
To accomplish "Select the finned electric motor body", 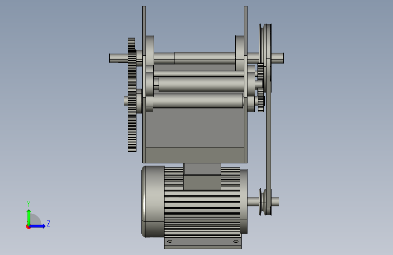I will click(x=203, y=213).
